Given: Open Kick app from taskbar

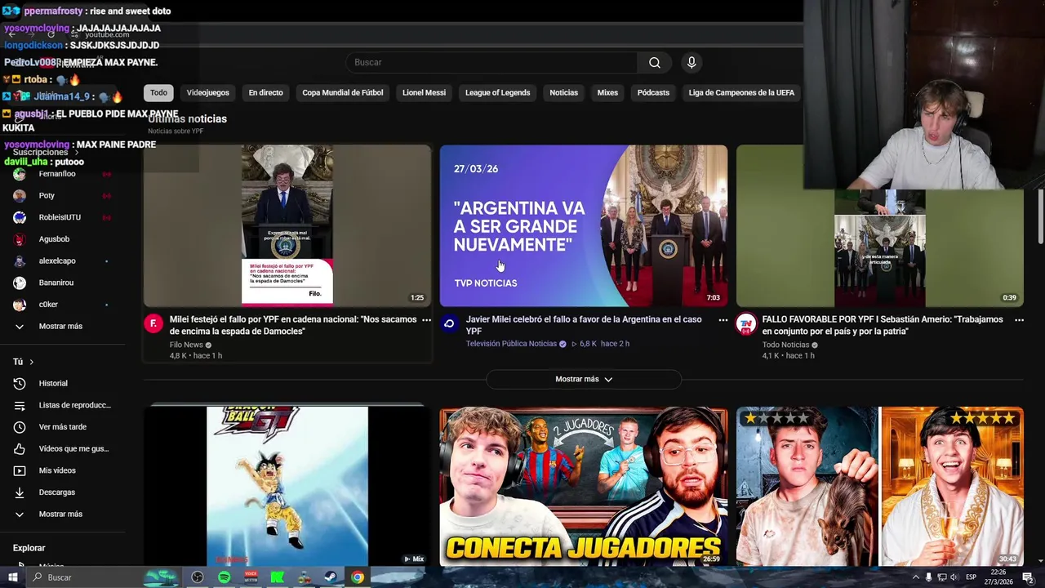Looking at the screenshot, I should [278, 577].
